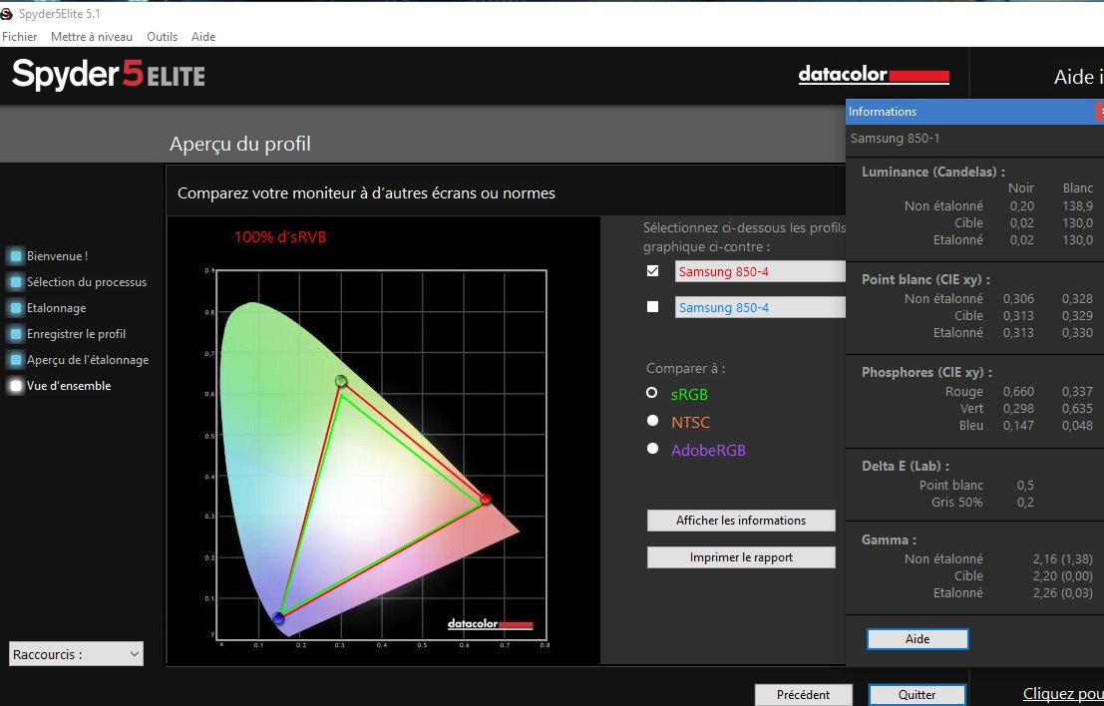Click the Précédent button
Image resolution: width=1104 pixels, height=706 pixels.
(x=804, y=695)
